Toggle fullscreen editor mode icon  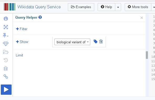click(x=6, y=27)
